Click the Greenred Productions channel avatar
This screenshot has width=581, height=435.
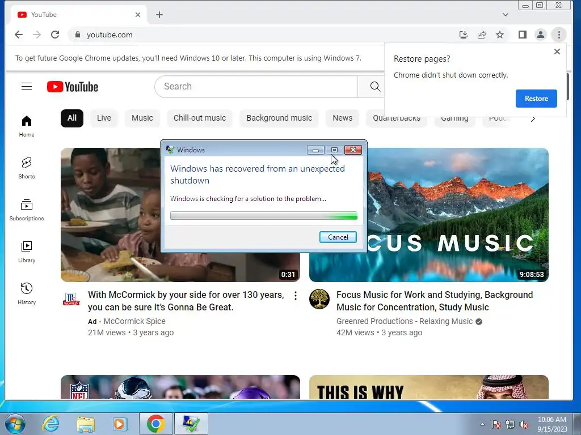pyautogui.click(x=319, y=299)
